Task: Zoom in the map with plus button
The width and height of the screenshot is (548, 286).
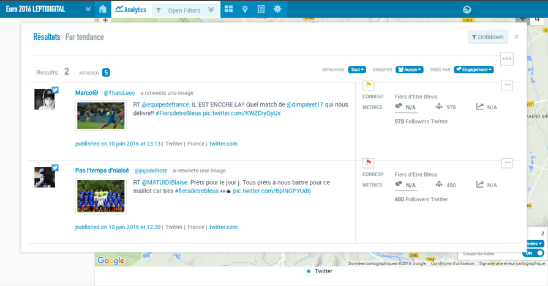Action: pyautogui.click(x=105, y=20)
